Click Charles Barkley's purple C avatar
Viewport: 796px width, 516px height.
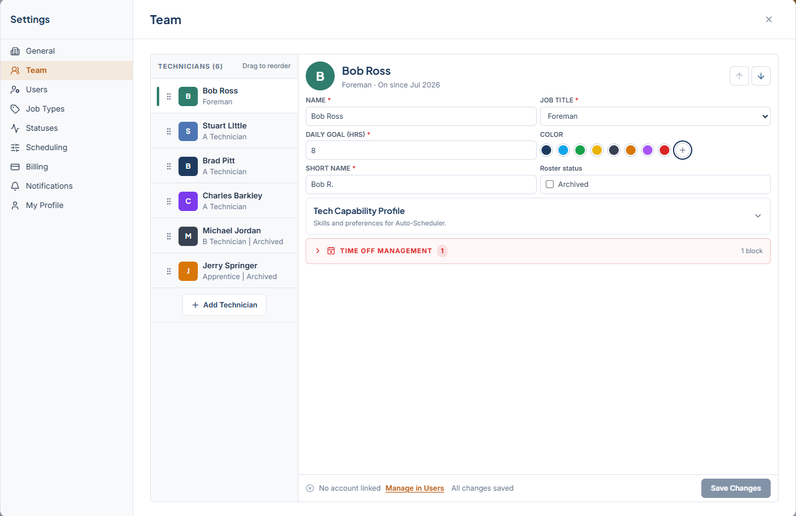click(x=188, y=201)
